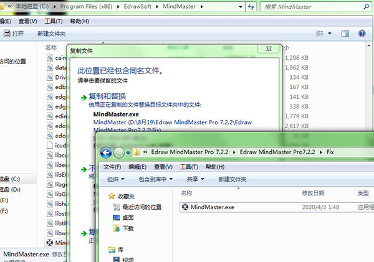
Task: Click the blue help question mark icon
Action: [362, 34]
